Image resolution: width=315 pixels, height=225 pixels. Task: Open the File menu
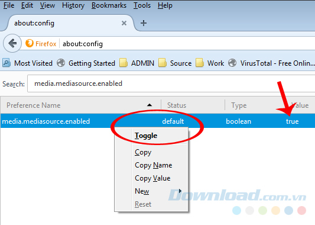point(9,5)
